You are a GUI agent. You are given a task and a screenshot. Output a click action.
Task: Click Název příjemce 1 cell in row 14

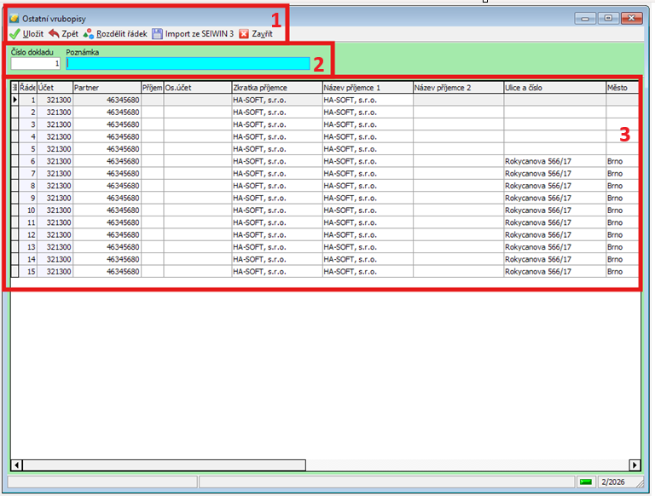point(368,259)
